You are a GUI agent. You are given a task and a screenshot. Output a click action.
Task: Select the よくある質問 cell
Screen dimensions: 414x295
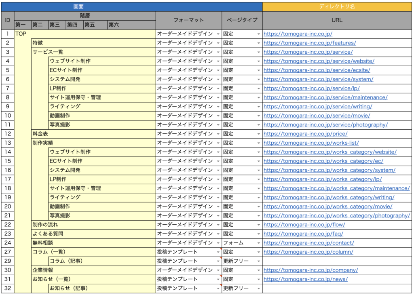click(93, 234)
